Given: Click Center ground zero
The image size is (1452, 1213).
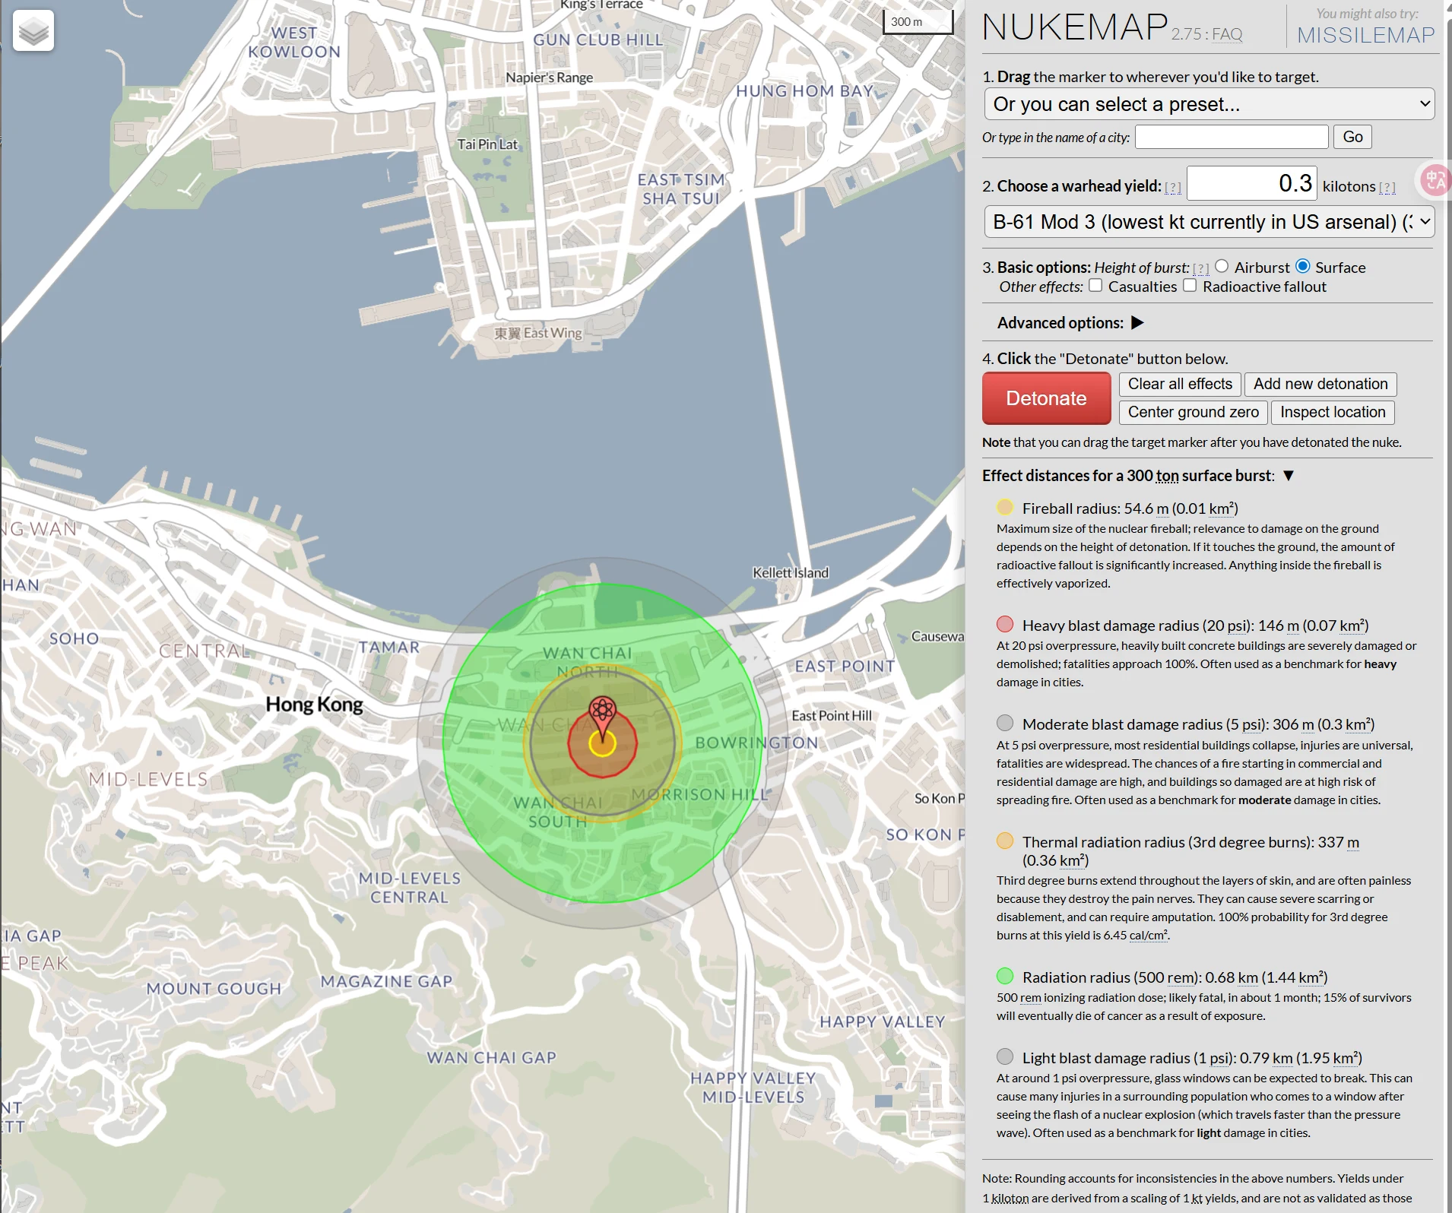Looking at the screenshot, I should [1193, 412].
